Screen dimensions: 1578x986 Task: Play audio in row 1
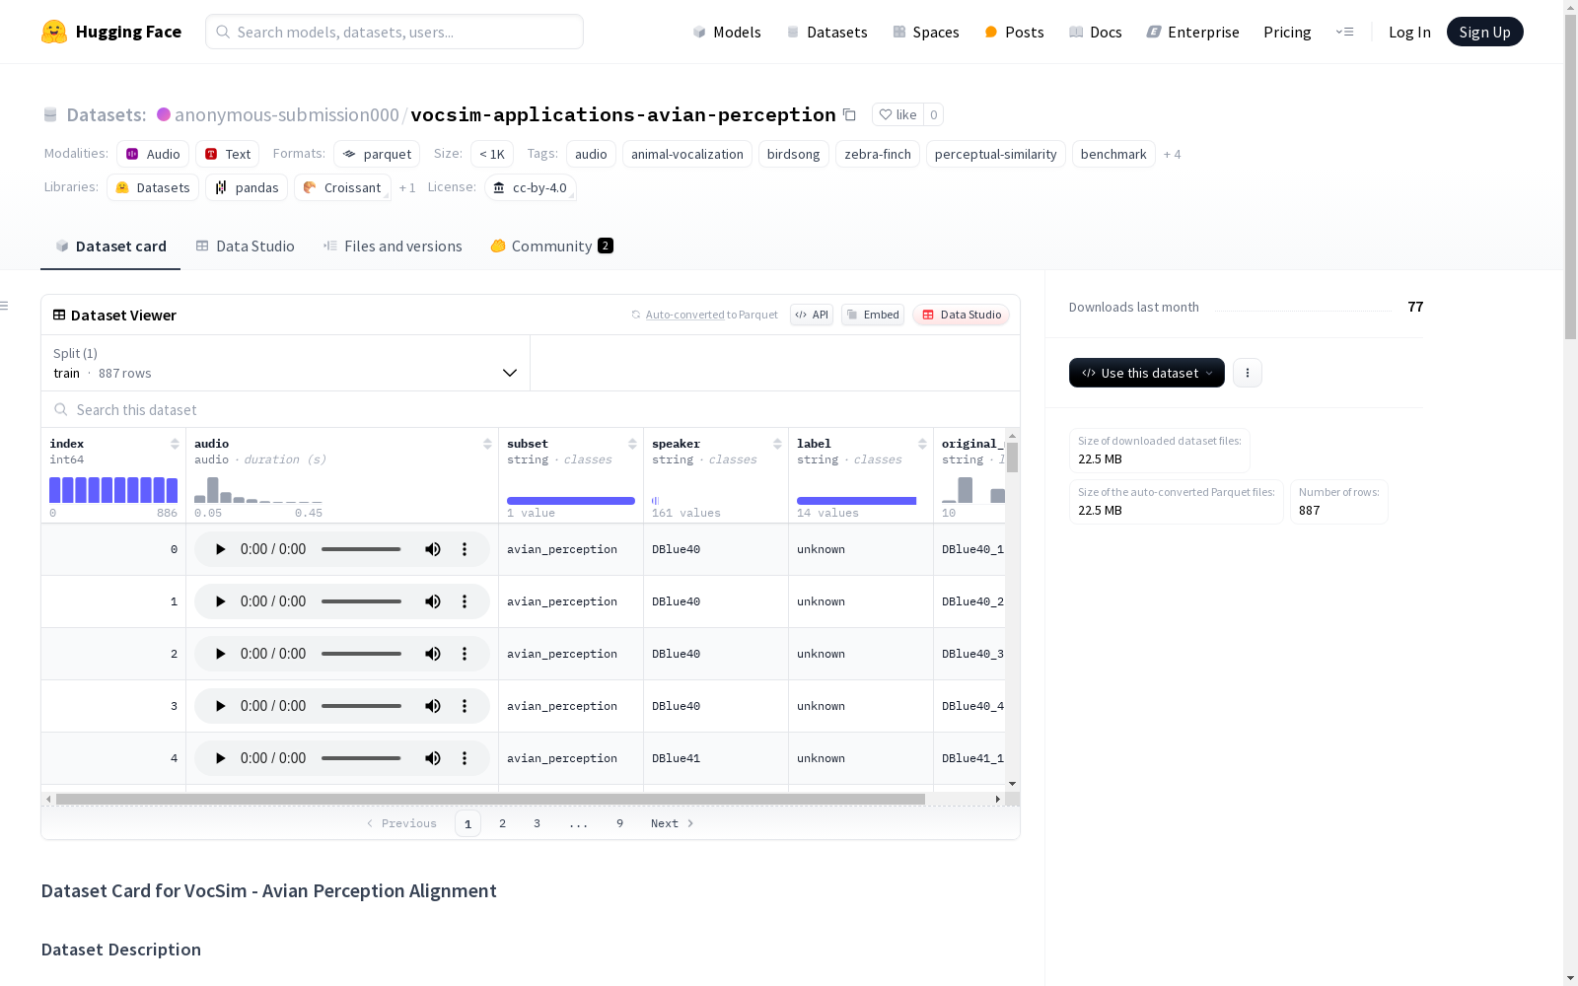click(220, 601)
